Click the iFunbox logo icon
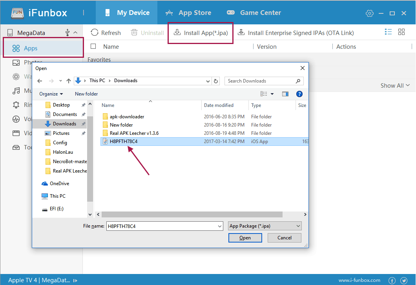 point(18,13)
